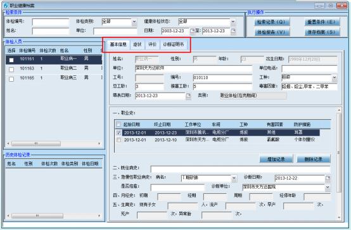Switch to the 诊断证明书 tab

click(x=173, y=44)
